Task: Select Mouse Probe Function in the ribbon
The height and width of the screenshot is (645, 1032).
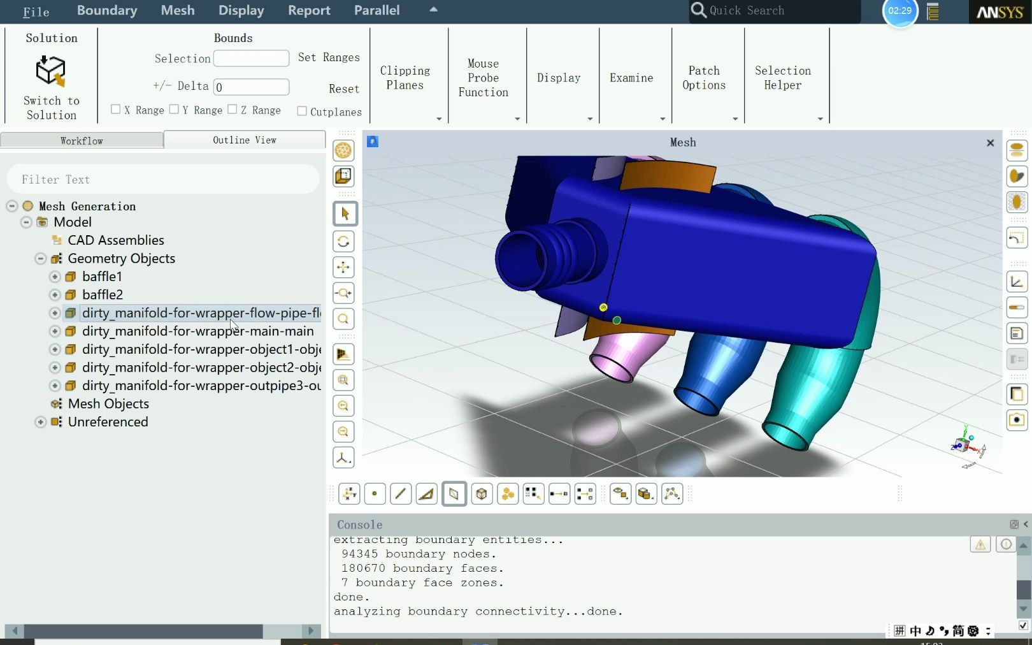Action: (x=482, y=78)
